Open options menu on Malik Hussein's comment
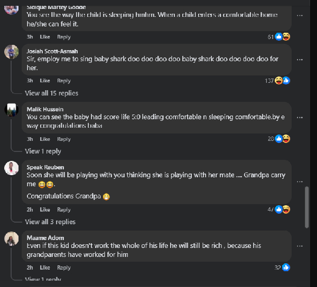317x287 pixels. pyautogui.click(x=300, y=117)
